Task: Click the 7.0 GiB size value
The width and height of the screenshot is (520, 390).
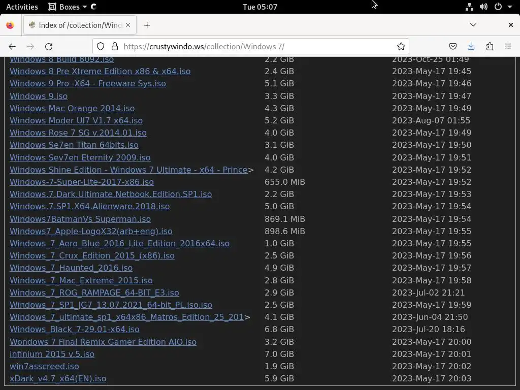Action: pyautogui.click(x=279, y=354)
